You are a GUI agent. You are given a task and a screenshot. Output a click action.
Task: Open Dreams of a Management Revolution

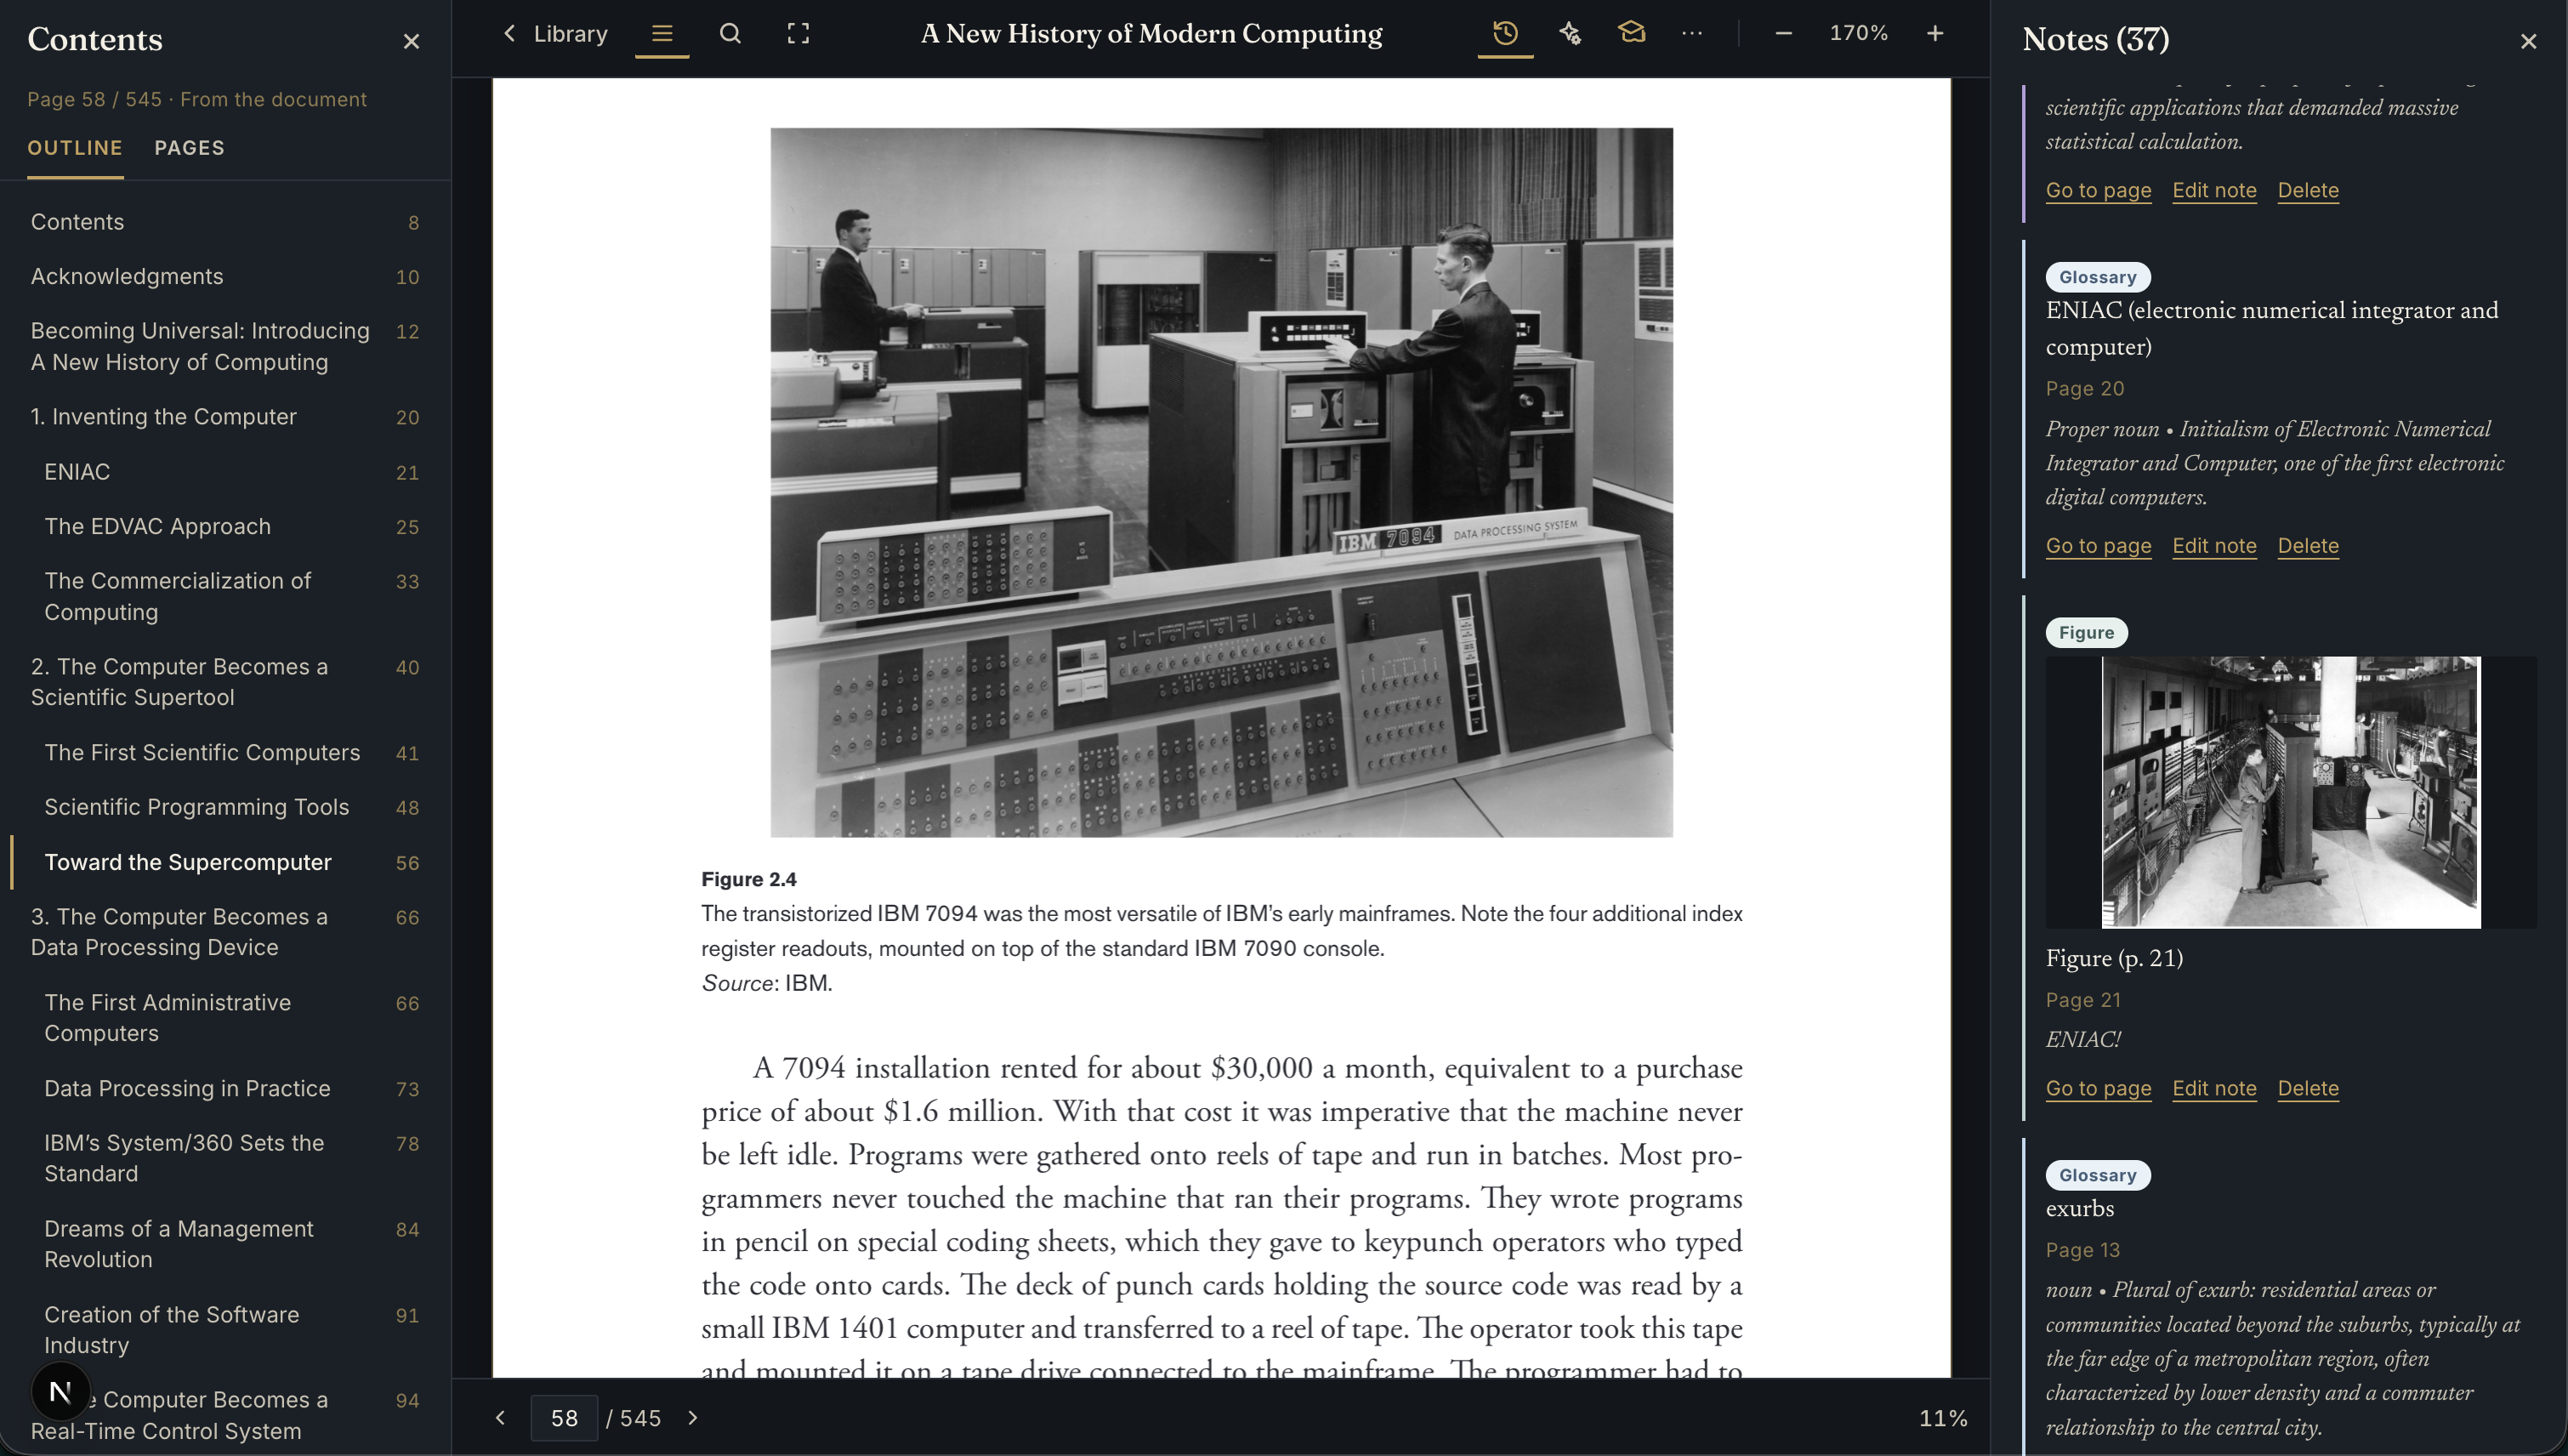pyautogui.click(x=224, y=1244)
